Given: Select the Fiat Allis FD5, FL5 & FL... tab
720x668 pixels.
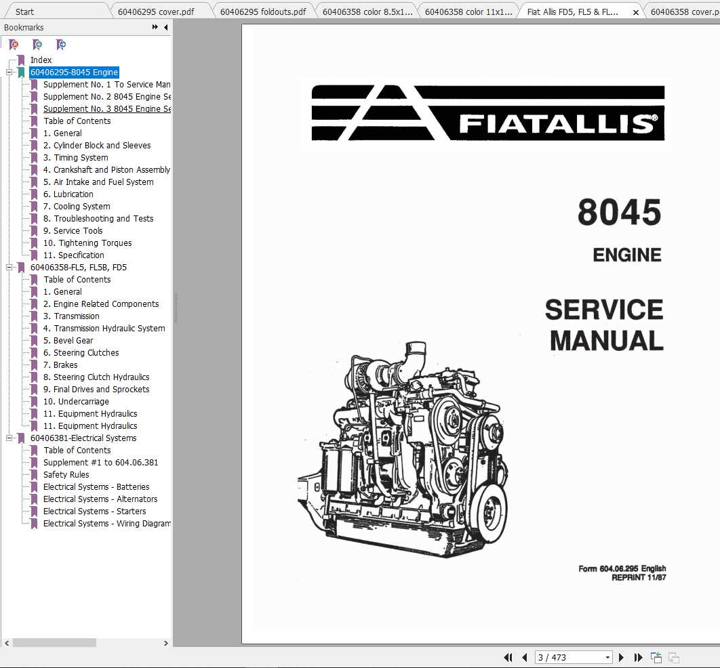Looking at the screenshot, I should (573, 12).
